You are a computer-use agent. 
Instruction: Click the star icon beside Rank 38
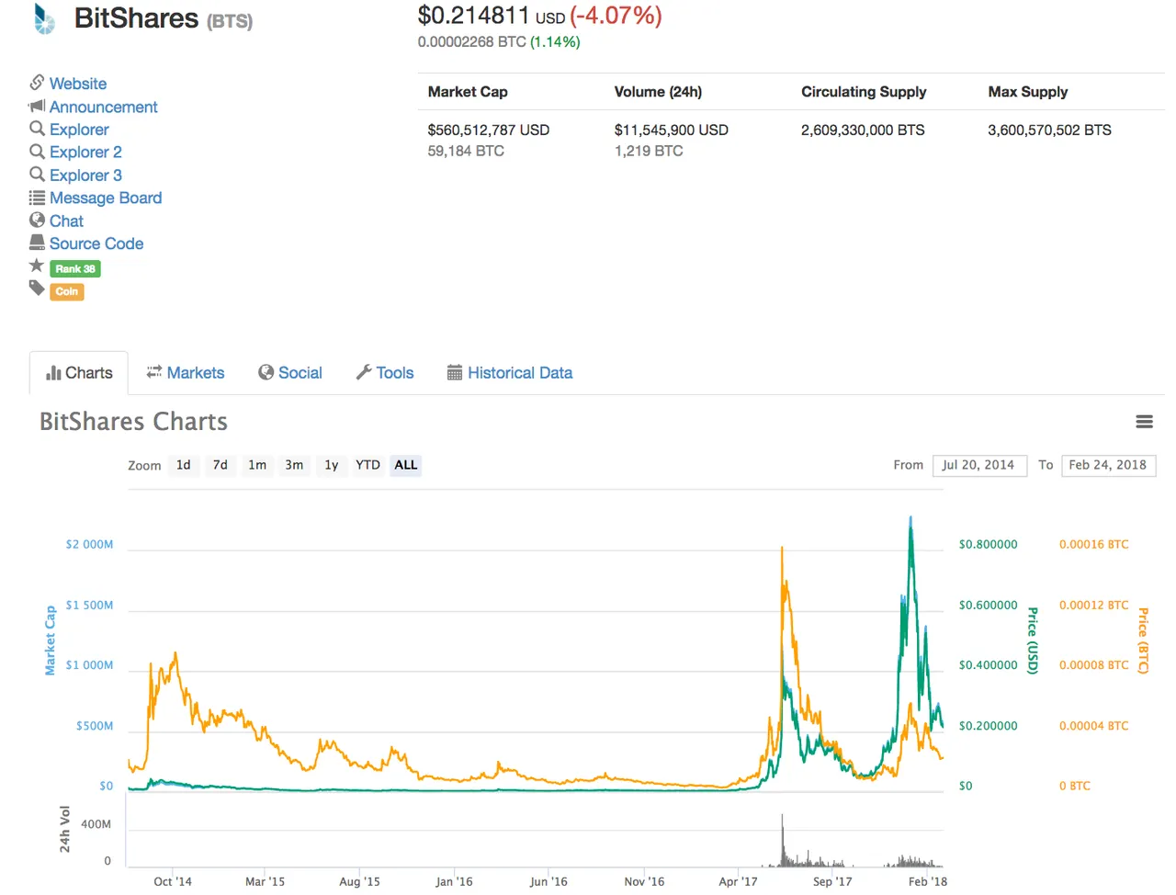tap(37, 266)
